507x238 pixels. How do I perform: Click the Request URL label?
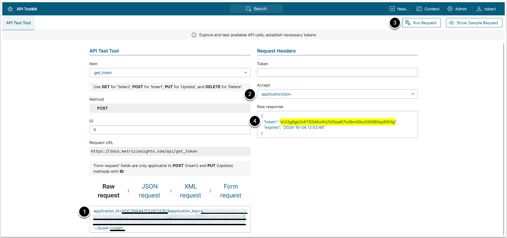(101, 143)
